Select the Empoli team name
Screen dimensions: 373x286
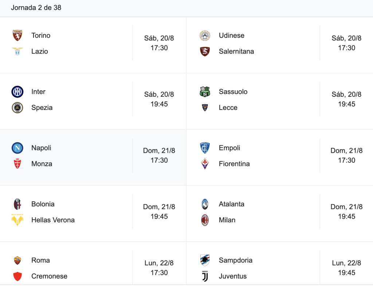tap(229, 148)
